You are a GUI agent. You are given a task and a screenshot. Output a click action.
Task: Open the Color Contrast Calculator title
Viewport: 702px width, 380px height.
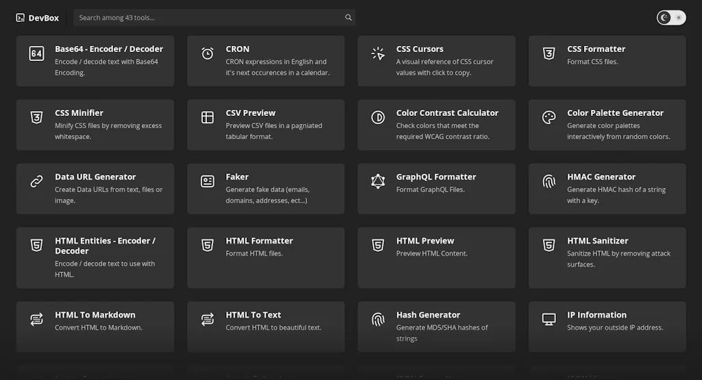coord(447,113)
